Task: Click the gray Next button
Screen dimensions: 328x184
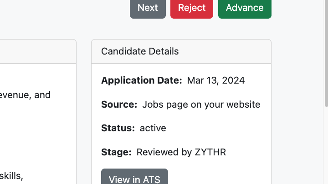Action: point(148,8)
